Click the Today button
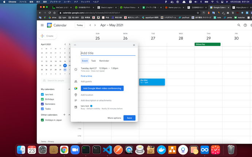This screenshot has width=252, height=157. [x=80, y=25]
